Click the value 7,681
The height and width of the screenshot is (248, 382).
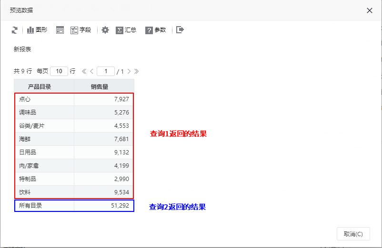coord(121,139)
